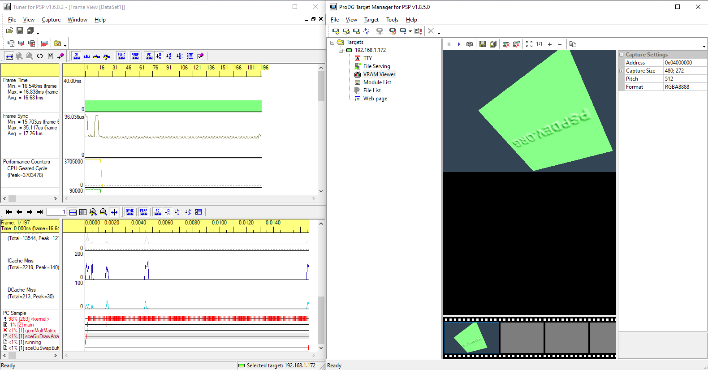The width and height of the screenshot is (708, 370).
Task: Click Add Target icon in Target Manager
Action: 336,31
